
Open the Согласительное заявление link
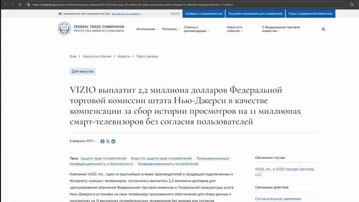click(278, 199)
